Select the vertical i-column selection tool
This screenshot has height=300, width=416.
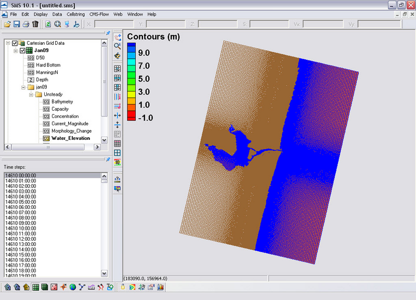click(118, 97)
